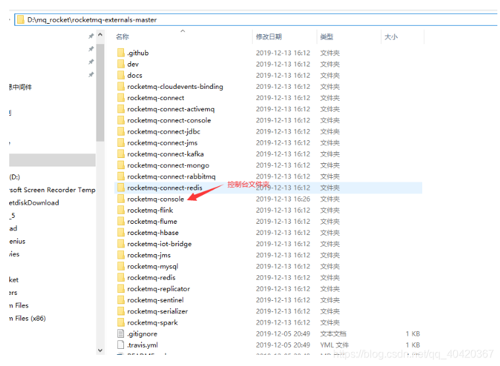Image resolution: width=500 pixels, height=366 pixels.
Task: Click the rocketmq-connect-mongo folder icon
Action: tap(121, 165)
